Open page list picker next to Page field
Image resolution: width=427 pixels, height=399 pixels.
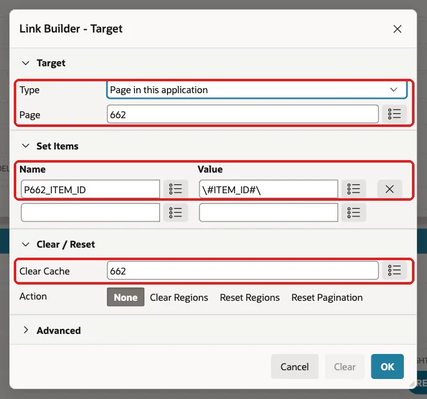coord(394,114)
